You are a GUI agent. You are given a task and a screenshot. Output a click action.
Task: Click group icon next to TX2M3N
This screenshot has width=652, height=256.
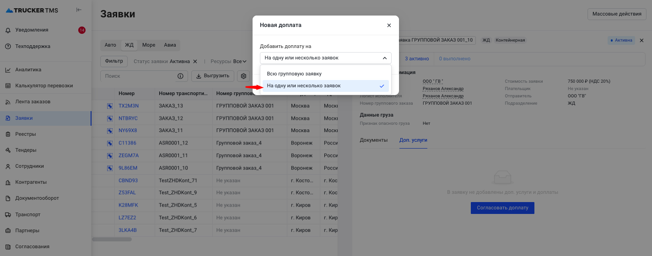coord(110,106)
